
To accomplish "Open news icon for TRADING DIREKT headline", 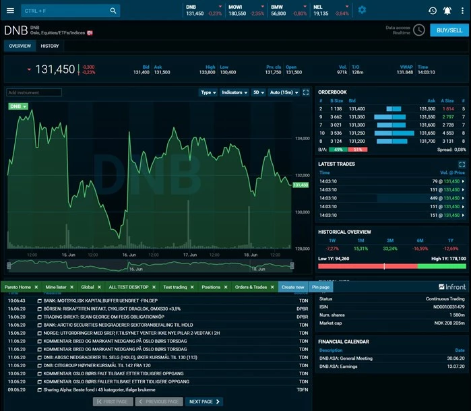I will point(39,317).
